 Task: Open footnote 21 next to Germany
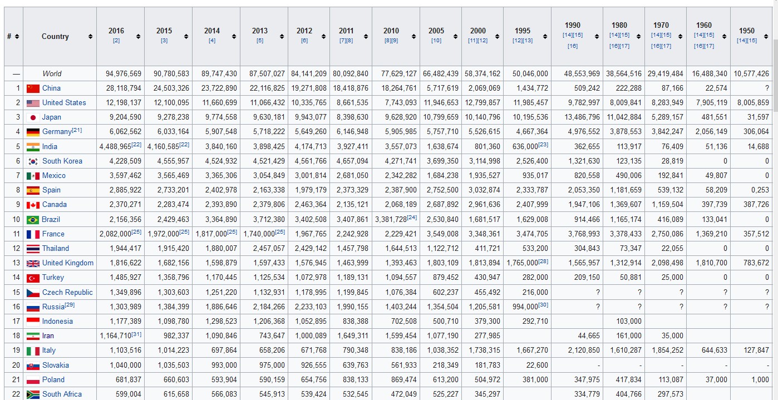[x=77, y=130]
